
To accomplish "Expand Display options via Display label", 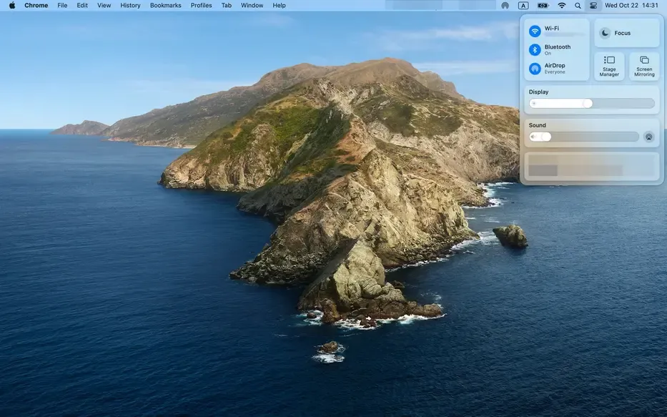I will (x=538, y=92).
